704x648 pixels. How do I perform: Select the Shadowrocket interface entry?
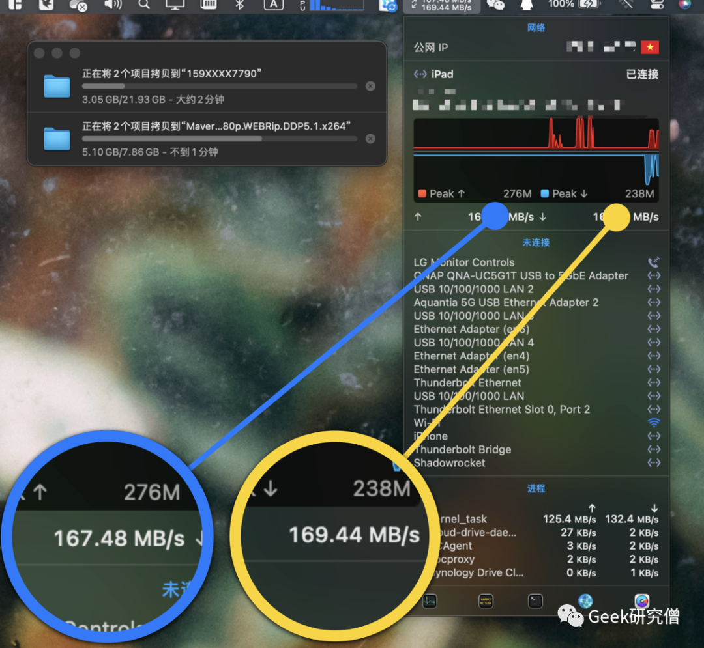[x=536, y=463]
